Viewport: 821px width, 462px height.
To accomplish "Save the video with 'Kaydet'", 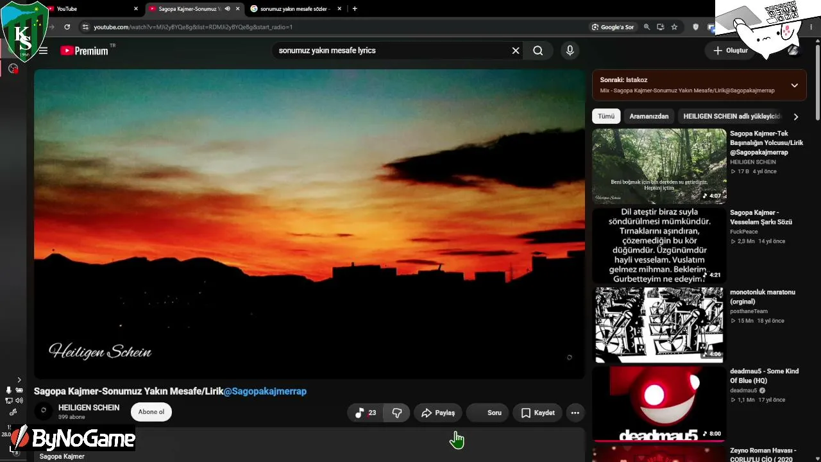I will (x=537, y=413).
